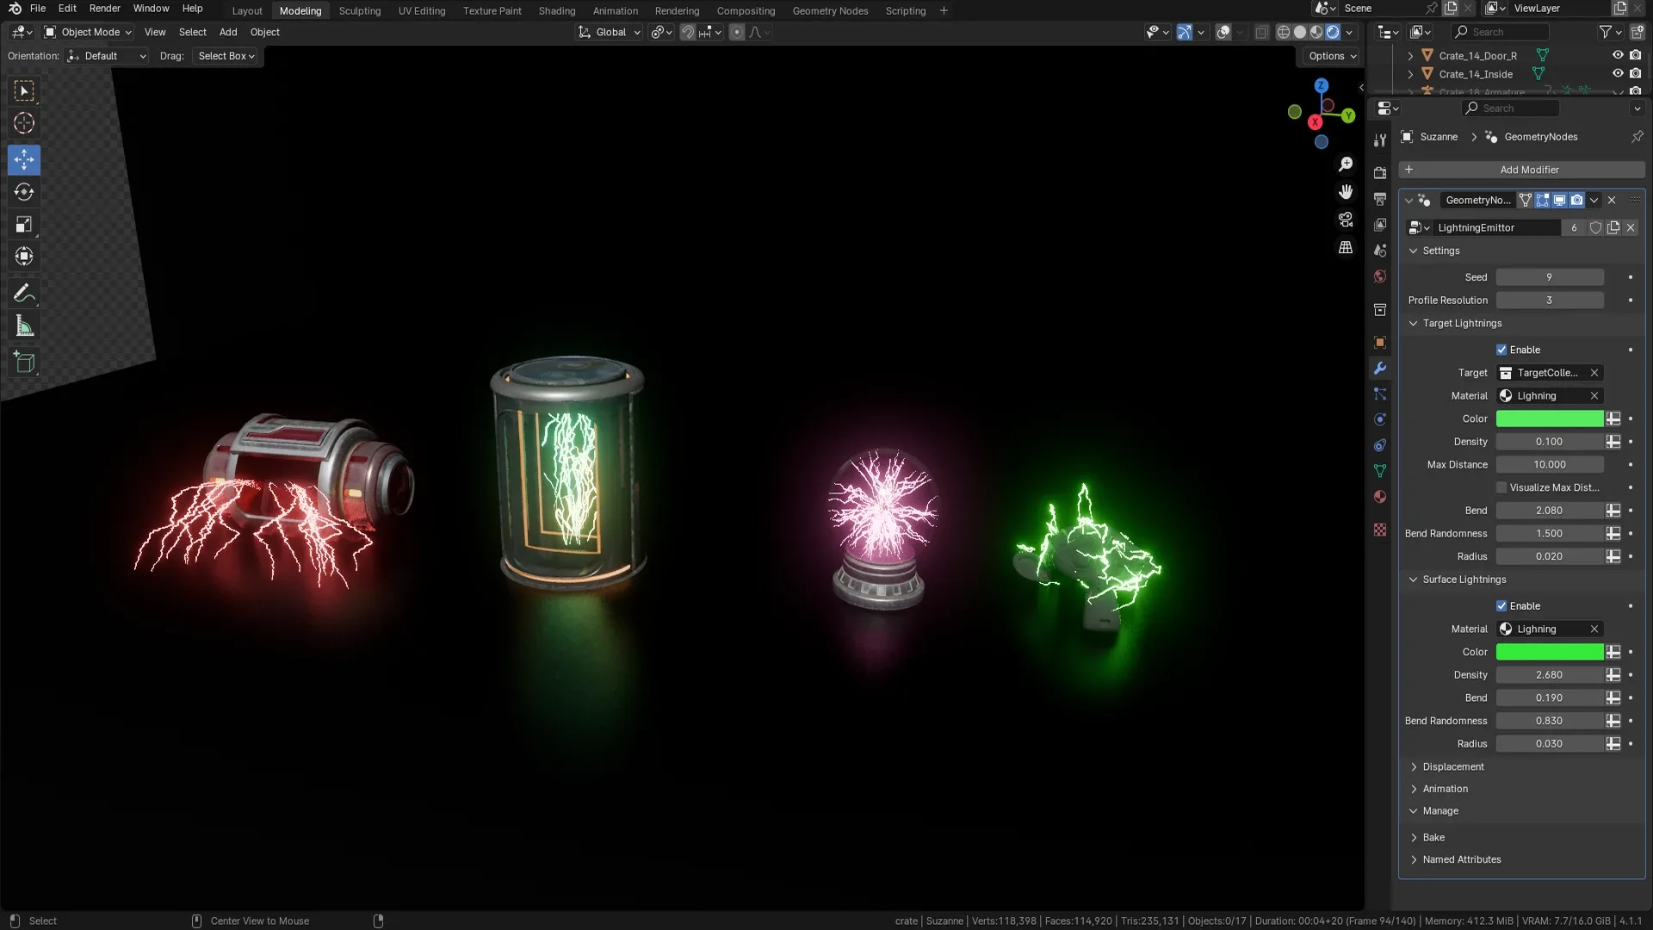This screenshot has width=1653, height=930.
Task: Open the Material Properties sphere tab
Action: pos(1379,496)
